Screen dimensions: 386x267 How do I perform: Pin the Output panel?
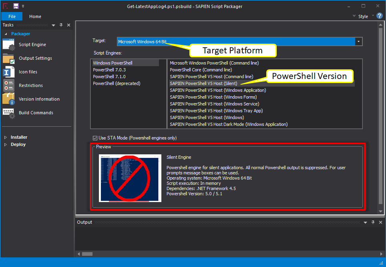[x=373, y=222]
